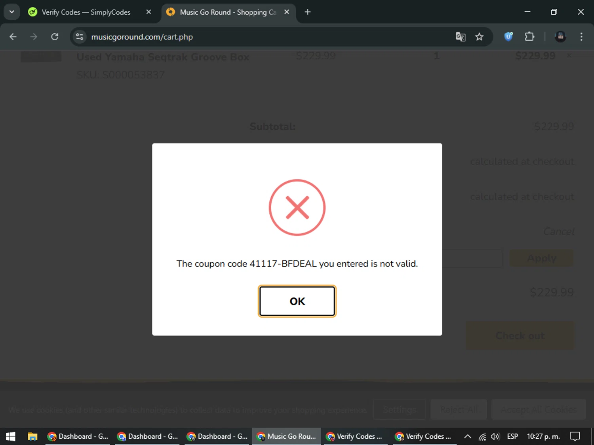Show hidden system tray icons
The height and width of the screenshot is (445, 594).
[x=468, y=436]
